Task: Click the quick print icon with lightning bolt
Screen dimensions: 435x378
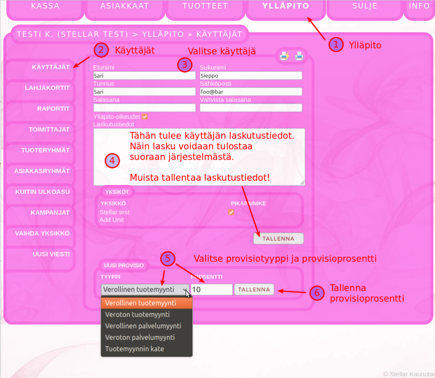Action: coord(284,56)
